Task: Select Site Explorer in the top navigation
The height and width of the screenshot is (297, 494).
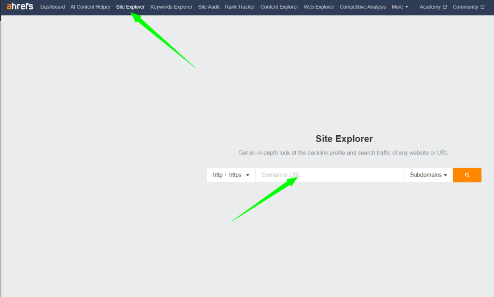Action: click(130, 7)
